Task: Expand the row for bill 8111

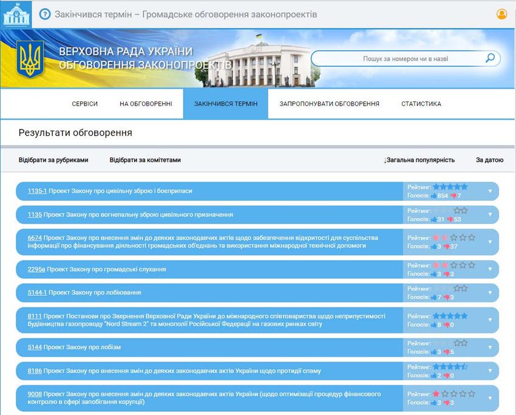Action: [490, 320]
